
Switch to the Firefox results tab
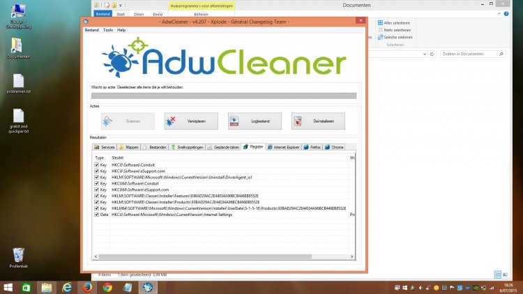click(x=312, y=147)
